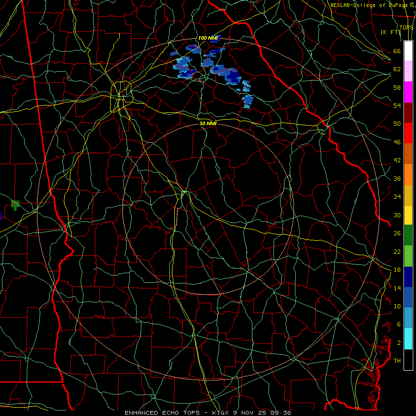This screenshot has width=416, height=416.
Task: Click the legend value '66'
Action: 397,51
